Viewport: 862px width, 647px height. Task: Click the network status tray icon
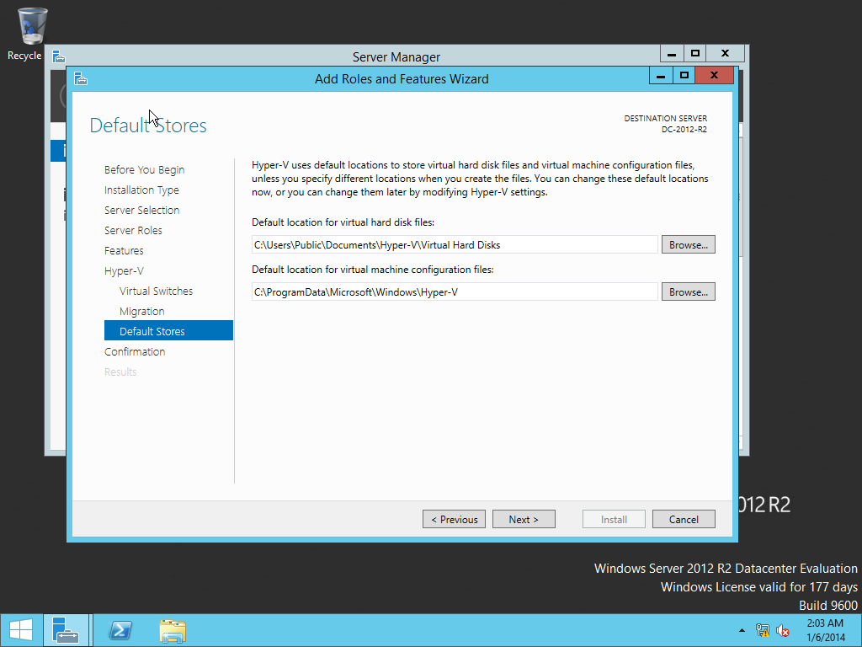click(763, 630)
